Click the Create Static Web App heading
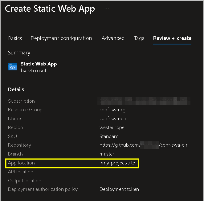This screenshot has width=204, height=201. click(x=50, y=9)
